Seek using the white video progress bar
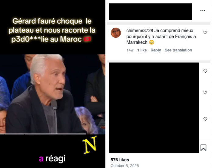212x168 pixels. coord(43,134)
